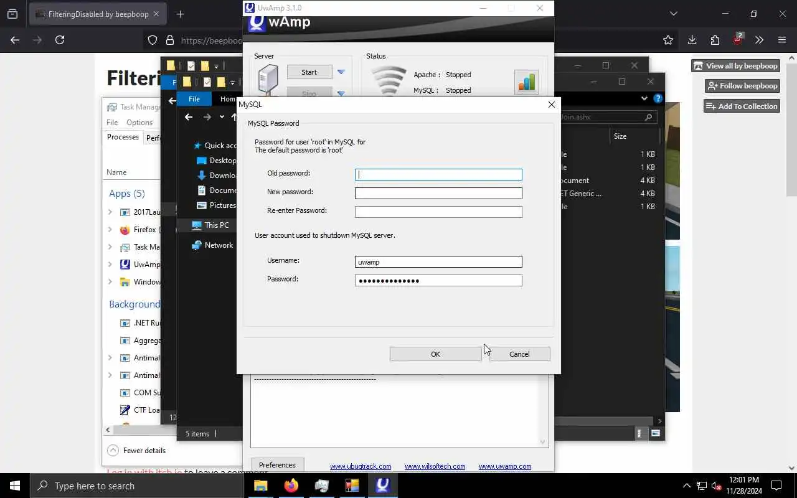Open the Home tab in File Explorer
Image resolution: width=797 pixels, height=498 pixels.
227,99
